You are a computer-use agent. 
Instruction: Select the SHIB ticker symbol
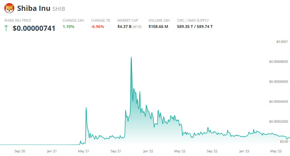tap(59, 9)
